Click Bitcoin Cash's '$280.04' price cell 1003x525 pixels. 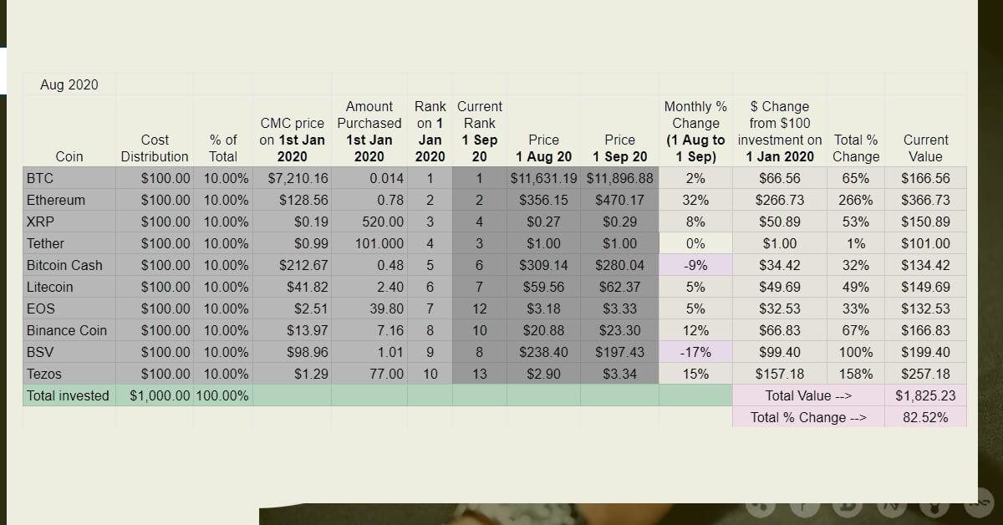click(619, 265)
